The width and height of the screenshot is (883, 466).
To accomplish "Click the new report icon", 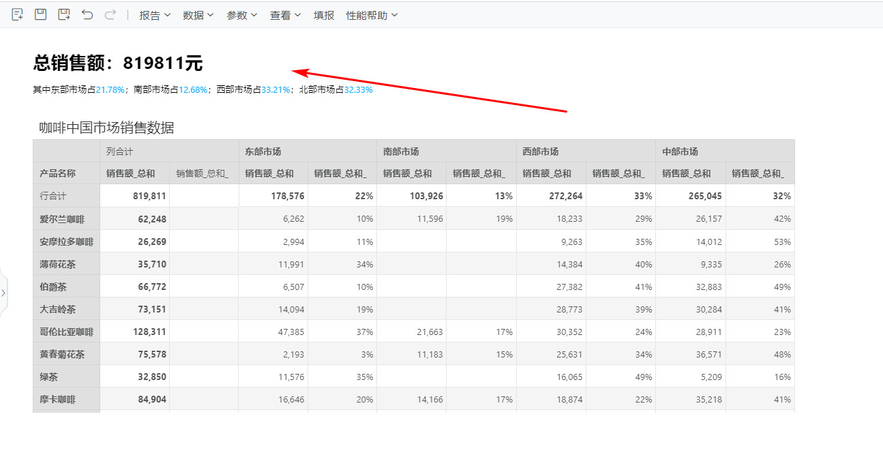I will coord(18,14).
